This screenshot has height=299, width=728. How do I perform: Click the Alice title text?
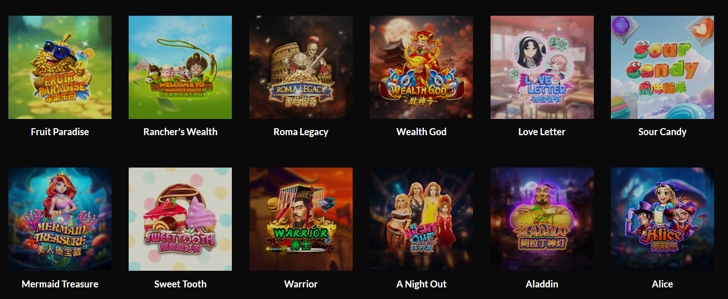(x=662, y=284)
